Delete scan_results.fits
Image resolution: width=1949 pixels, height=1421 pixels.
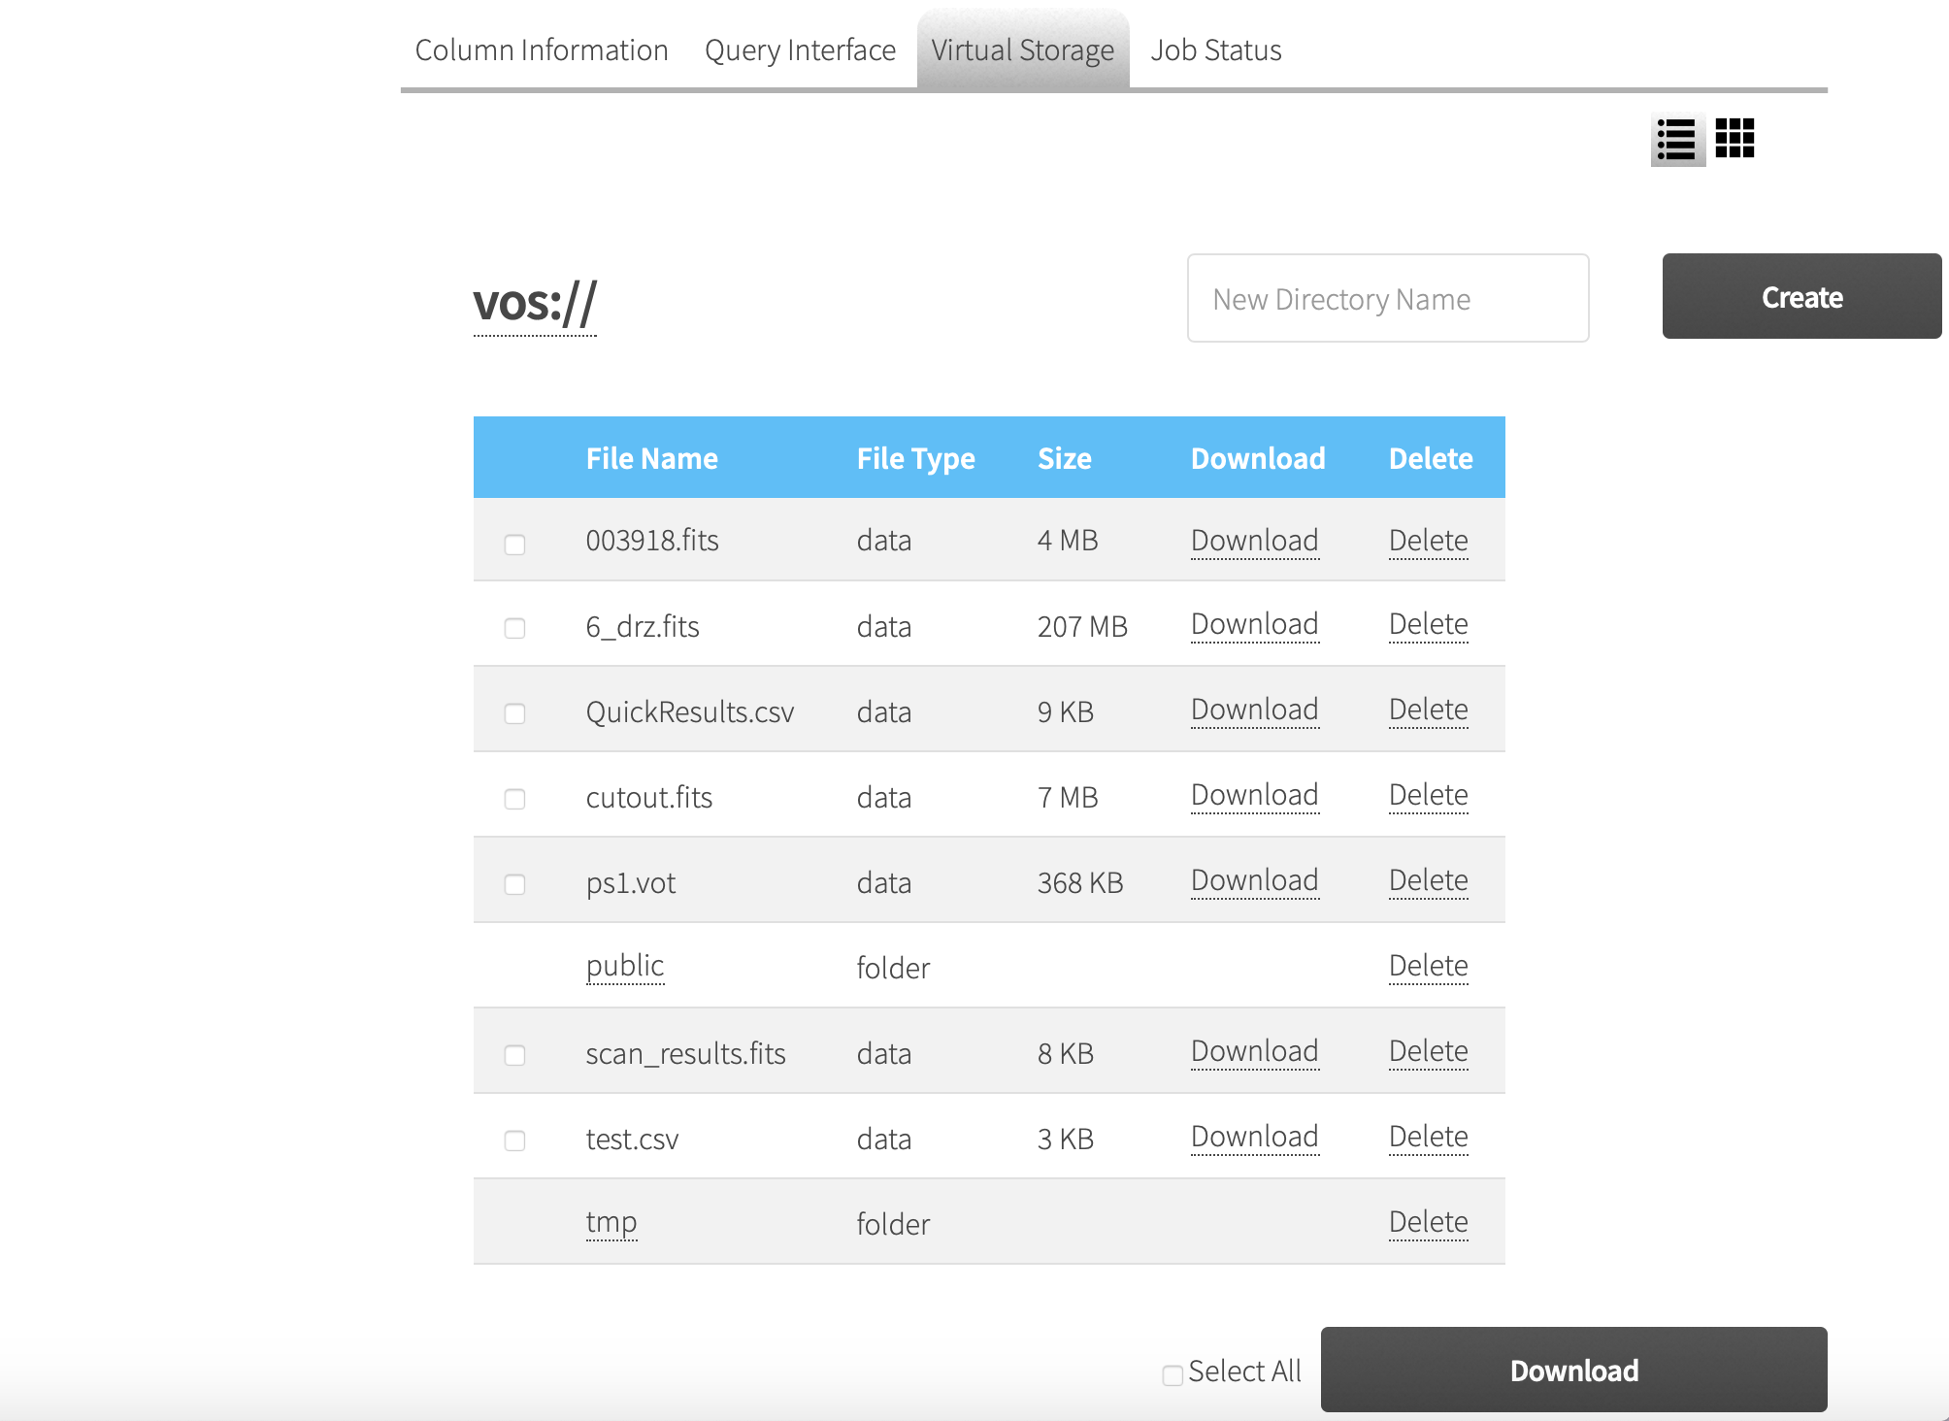(x=1428, y=1051)
